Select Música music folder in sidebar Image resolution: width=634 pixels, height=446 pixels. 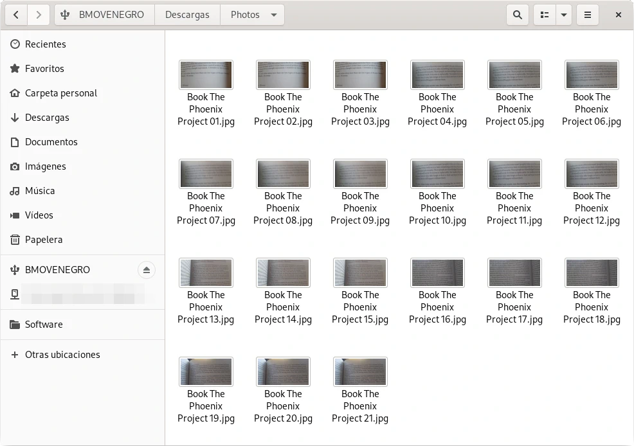40,191
